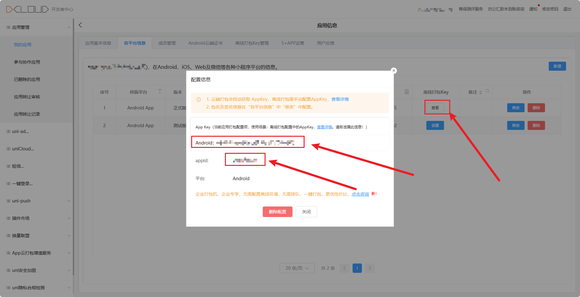The image size is (580, 297).
Task: Close the 配置信息 dialog with X icon
Action: pos(394,70)
